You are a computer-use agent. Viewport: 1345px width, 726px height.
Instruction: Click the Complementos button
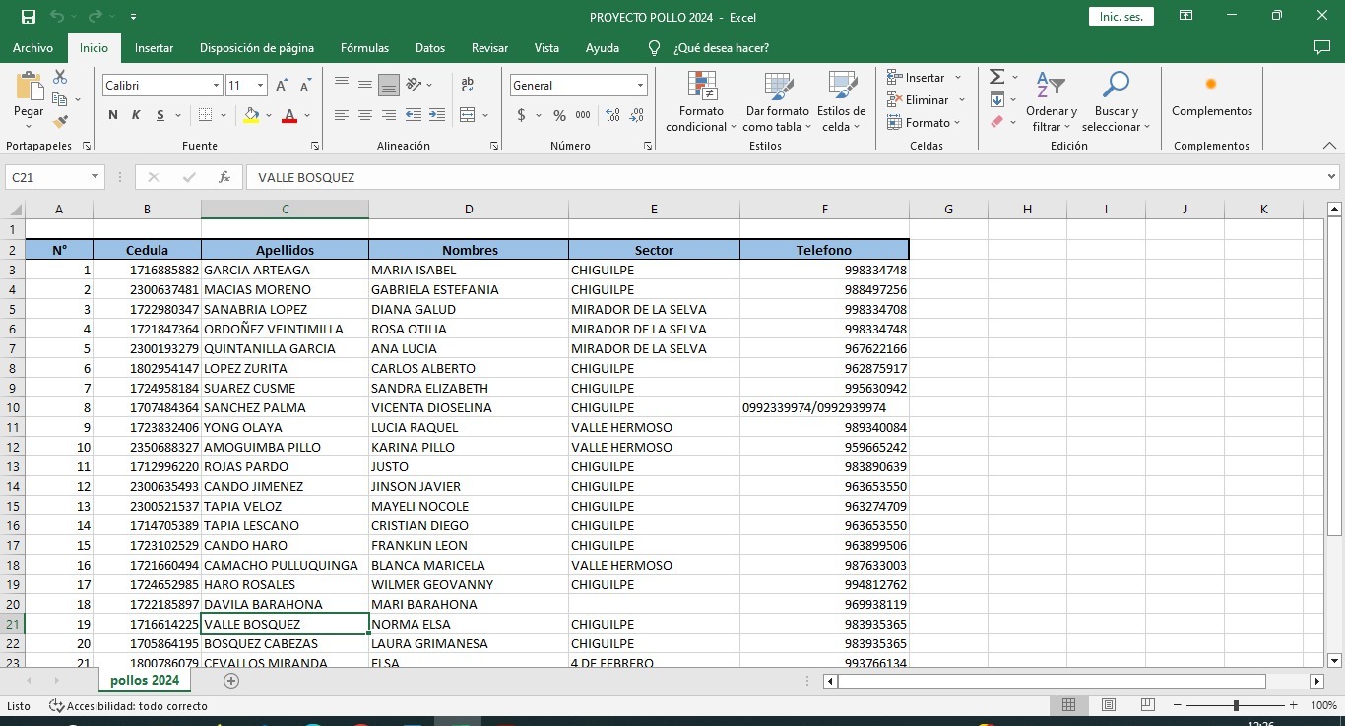click(1211, 96)
